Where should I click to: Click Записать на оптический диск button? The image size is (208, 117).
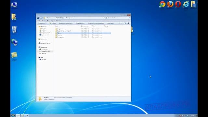point(96,23)
